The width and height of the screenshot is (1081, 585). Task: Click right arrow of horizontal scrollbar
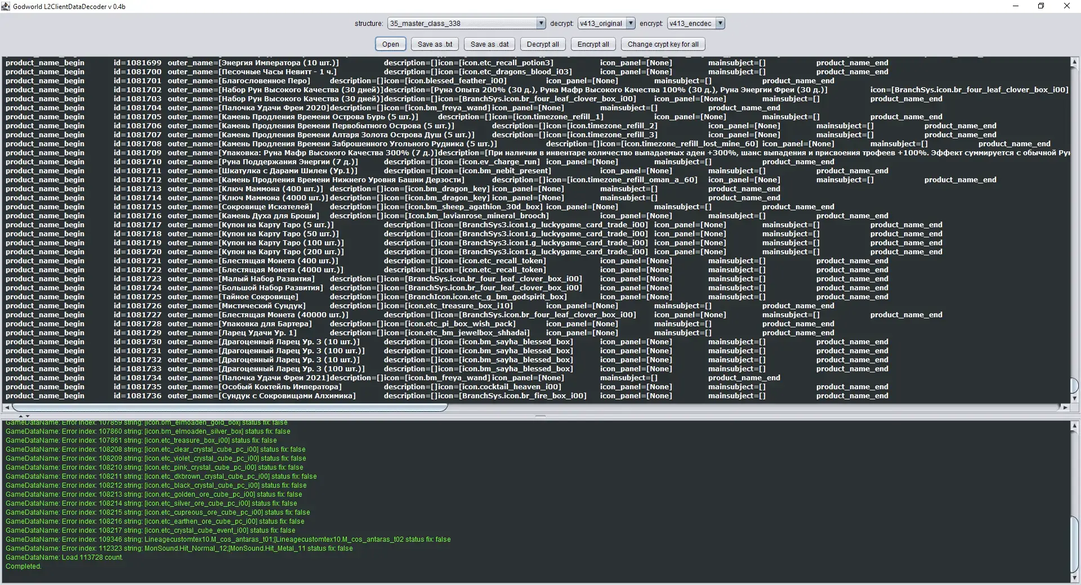[1064, 407]
